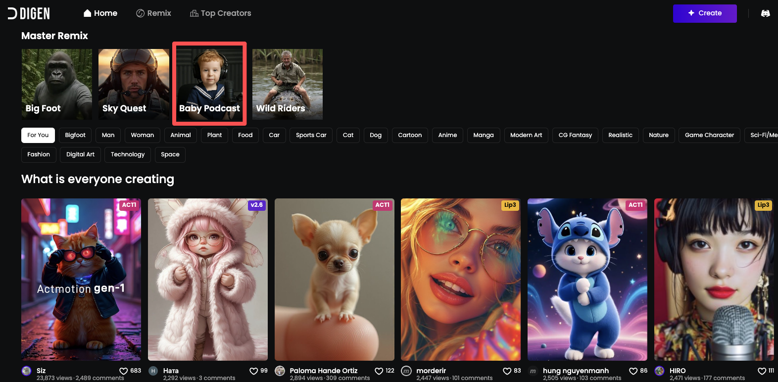Screen dimensions: 778x382
Task: Filter by Man category
Action: tap(108, 135)
